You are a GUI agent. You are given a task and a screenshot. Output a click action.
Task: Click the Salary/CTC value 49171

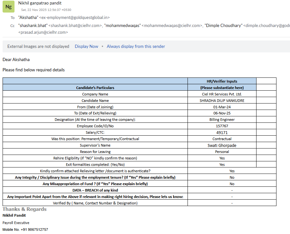click(222, 132)
